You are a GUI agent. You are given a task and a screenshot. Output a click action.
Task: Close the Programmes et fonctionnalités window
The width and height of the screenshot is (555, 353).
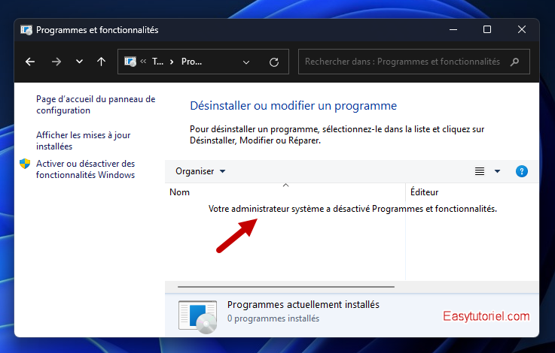pyautogui.click(x=522, y=29)
